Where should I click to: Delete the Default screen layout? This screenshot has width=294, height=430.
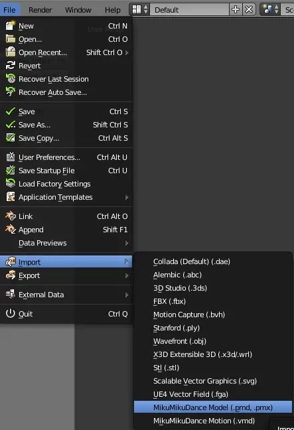249,10
